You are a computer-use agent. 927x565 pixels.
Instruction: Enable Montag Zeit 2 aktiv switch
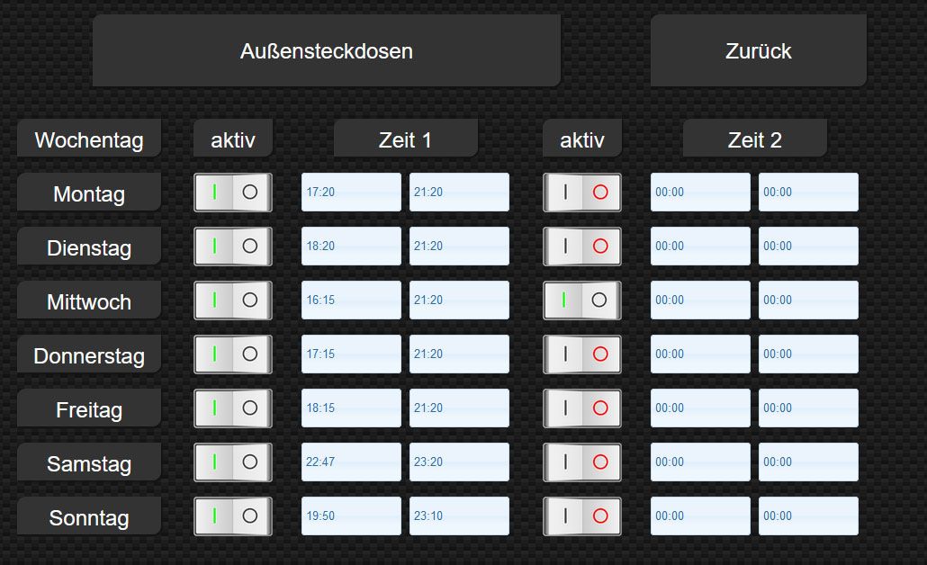pyautogui.click(x=582, y=193)
